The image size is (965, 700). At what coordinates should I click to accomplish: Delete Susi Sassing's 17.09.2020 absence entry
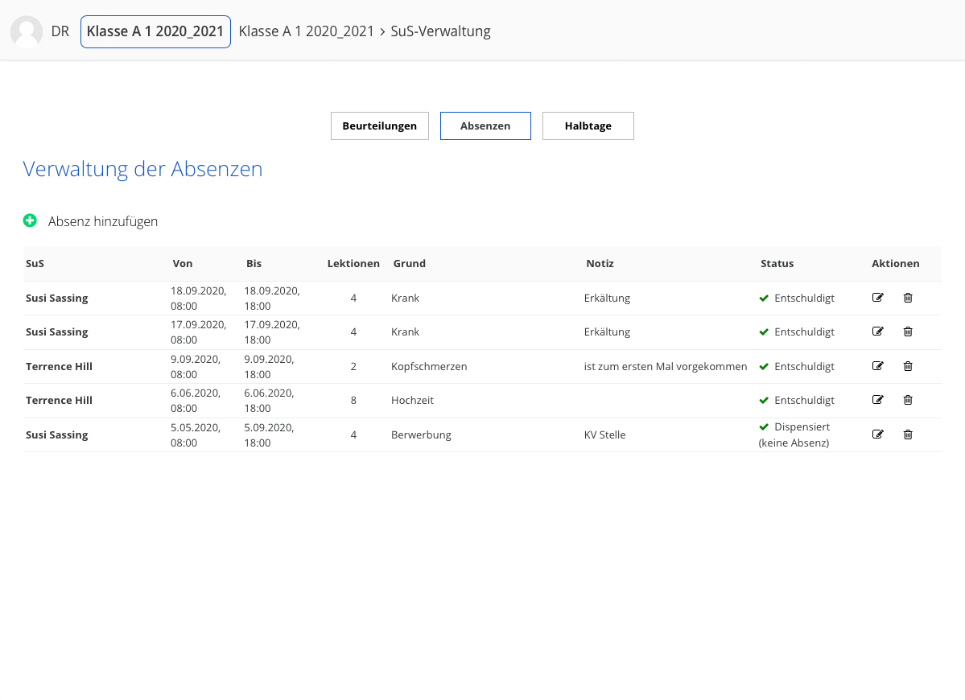pyautogui.click(x=908, y=331)
